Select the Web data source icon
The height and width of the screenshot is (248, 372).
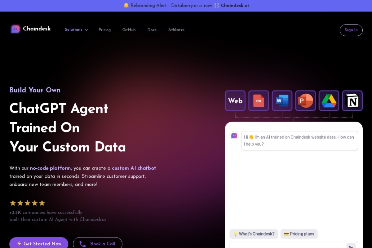point(235,101)
